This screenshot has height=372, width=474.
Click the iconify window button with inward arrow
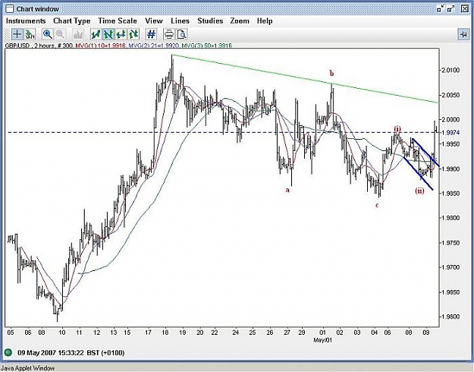[x=440, y=9]
